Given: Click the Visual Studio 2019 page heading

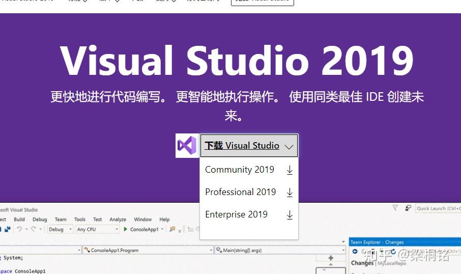Looking at the screenshot, I should [237, 61].
